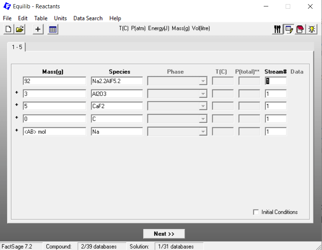Click the plus sign beside the C row
The height and width of the screenshot is (250, 322).
17,118
